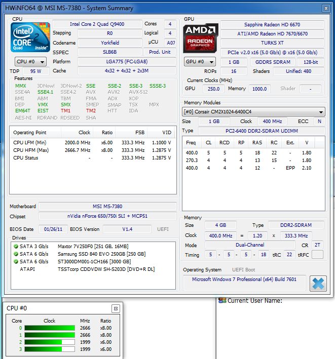Screen dimensions: 335x359
Task: Expand the Corsair CM2X1024-6400C4 memory module dropdown
Action: pyautogui.click(x=253, y=112)
